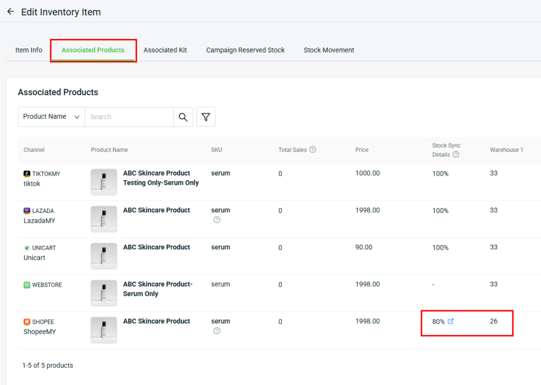Switch to the Item Info tab
This screenshot has width=541, height=385.
pyautogui.click(x=29, y=50)
